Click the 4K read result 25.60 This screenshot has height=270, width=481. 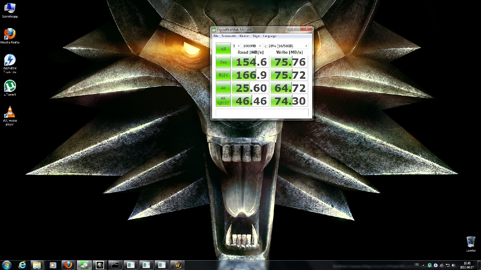click(251, 88)
